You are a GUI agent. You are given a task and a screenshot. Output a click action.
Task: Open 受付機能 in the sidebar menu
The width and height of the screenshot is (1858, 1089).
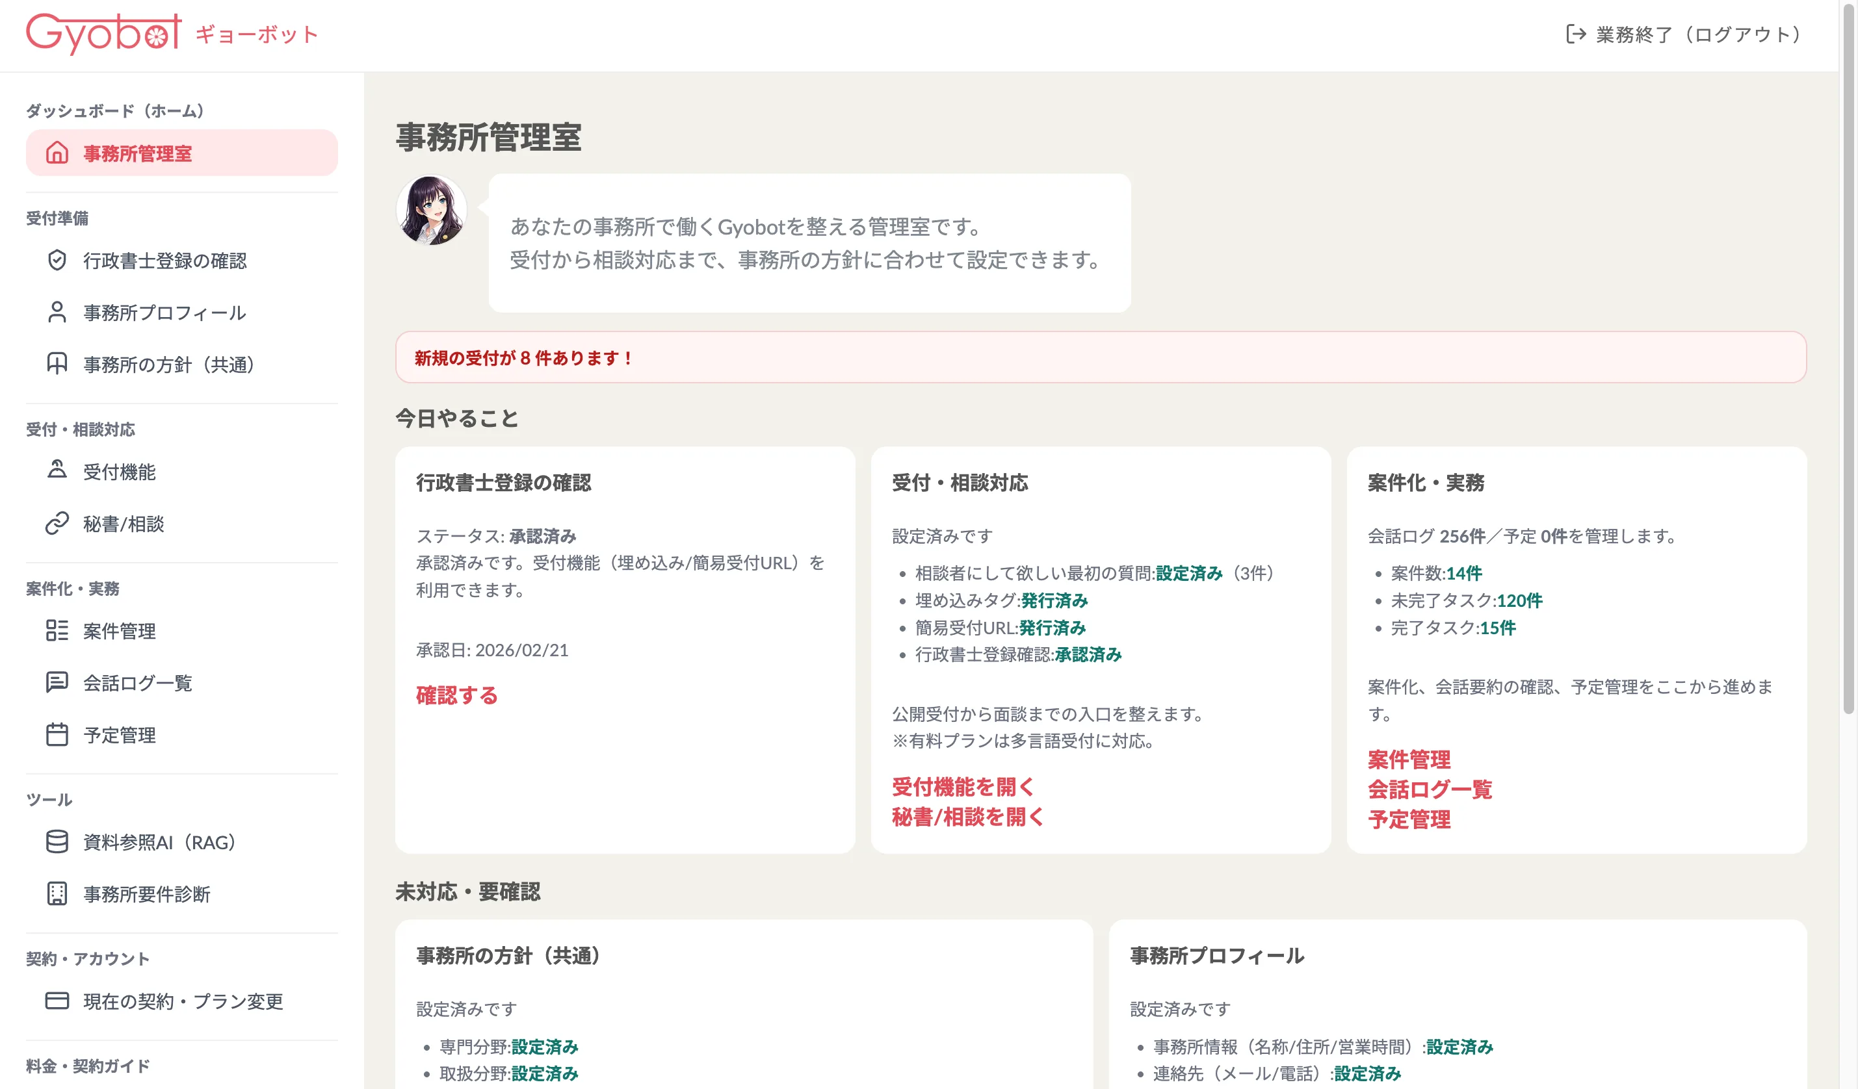click(x=120, y=472)
